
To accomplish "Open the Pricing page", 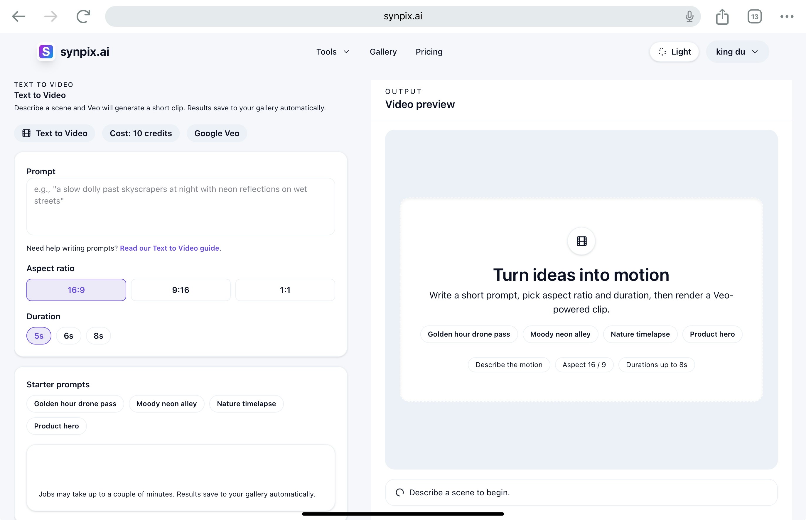I will (x=429, y=52).
